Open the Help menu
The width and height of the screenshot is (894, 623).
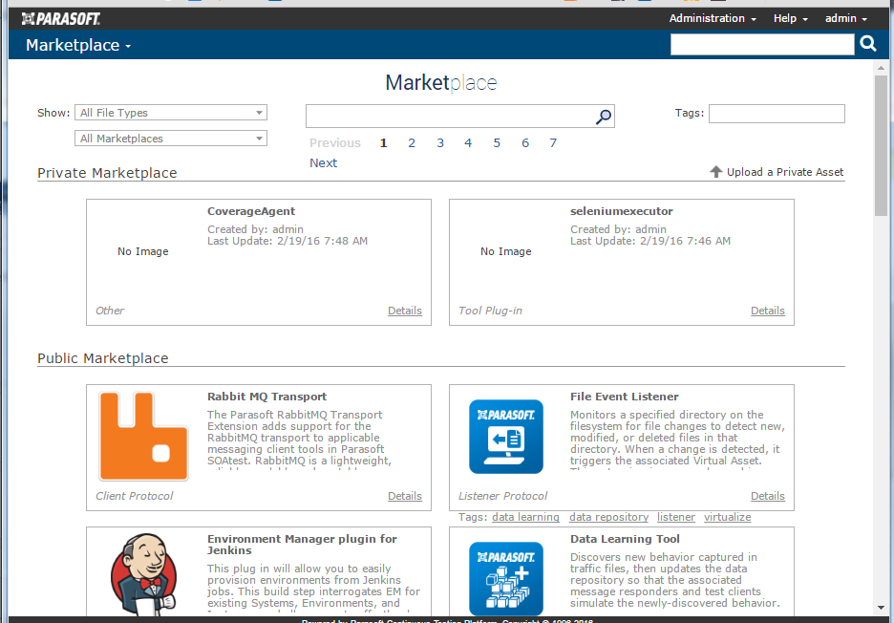click(790, 18)
